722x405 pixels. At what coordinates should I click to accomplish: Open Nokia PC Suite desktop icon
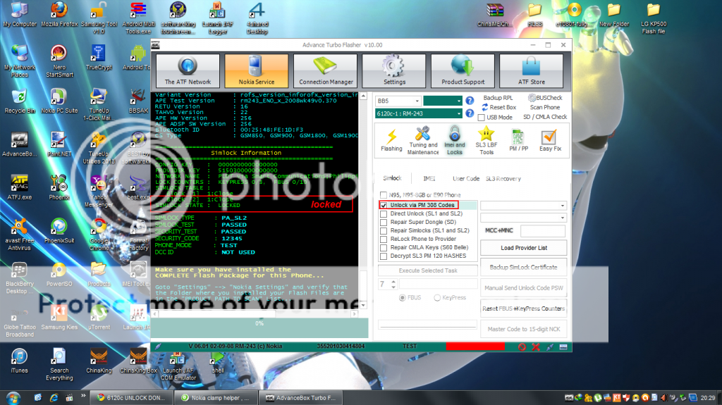coord(59,101)
